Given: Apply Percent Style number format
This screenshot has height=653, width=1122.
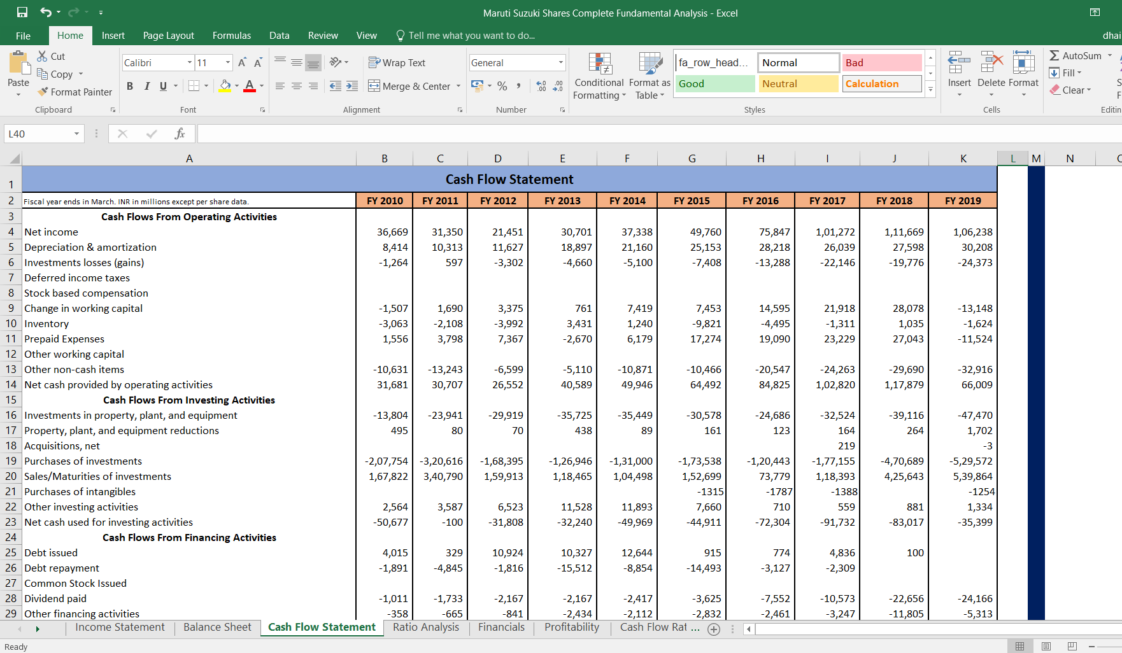Looking at the screenshot, I should [502, 86].
